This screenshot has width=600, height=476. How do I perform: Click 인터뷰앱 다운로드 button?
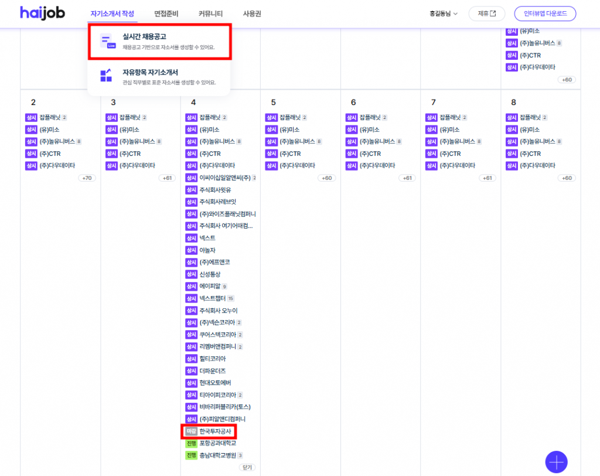click(545, 14)
